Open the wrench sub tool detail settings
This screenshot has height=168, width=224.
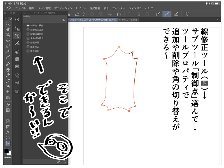pyautogui.click(x=64, y=161)
